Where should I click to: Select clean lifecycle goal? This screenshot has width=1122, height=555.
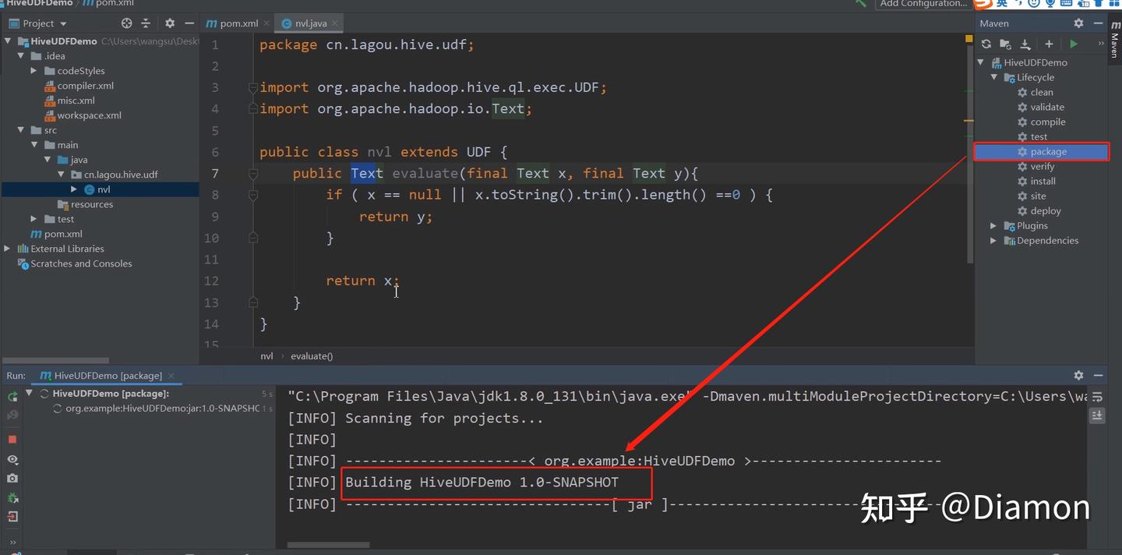pos(1042,92)
